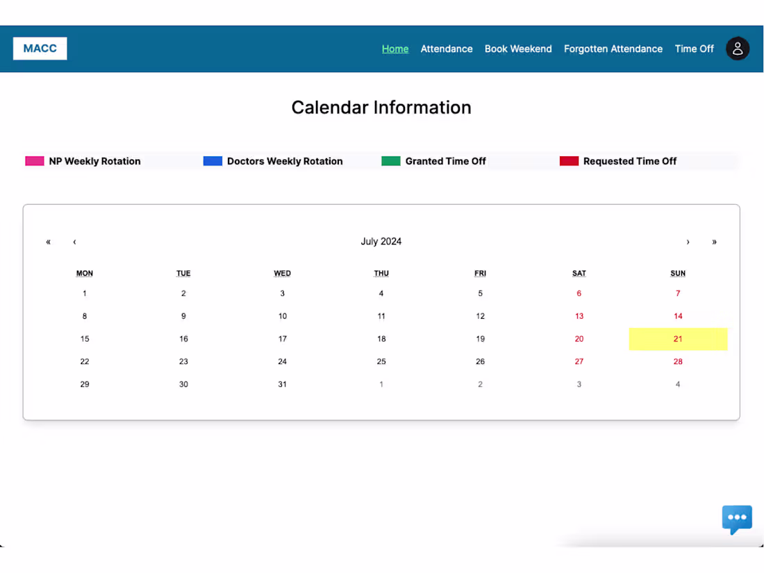Open the chat bubble icon
This screenshot has width=764, height=573.
click(x=737, y=519)
